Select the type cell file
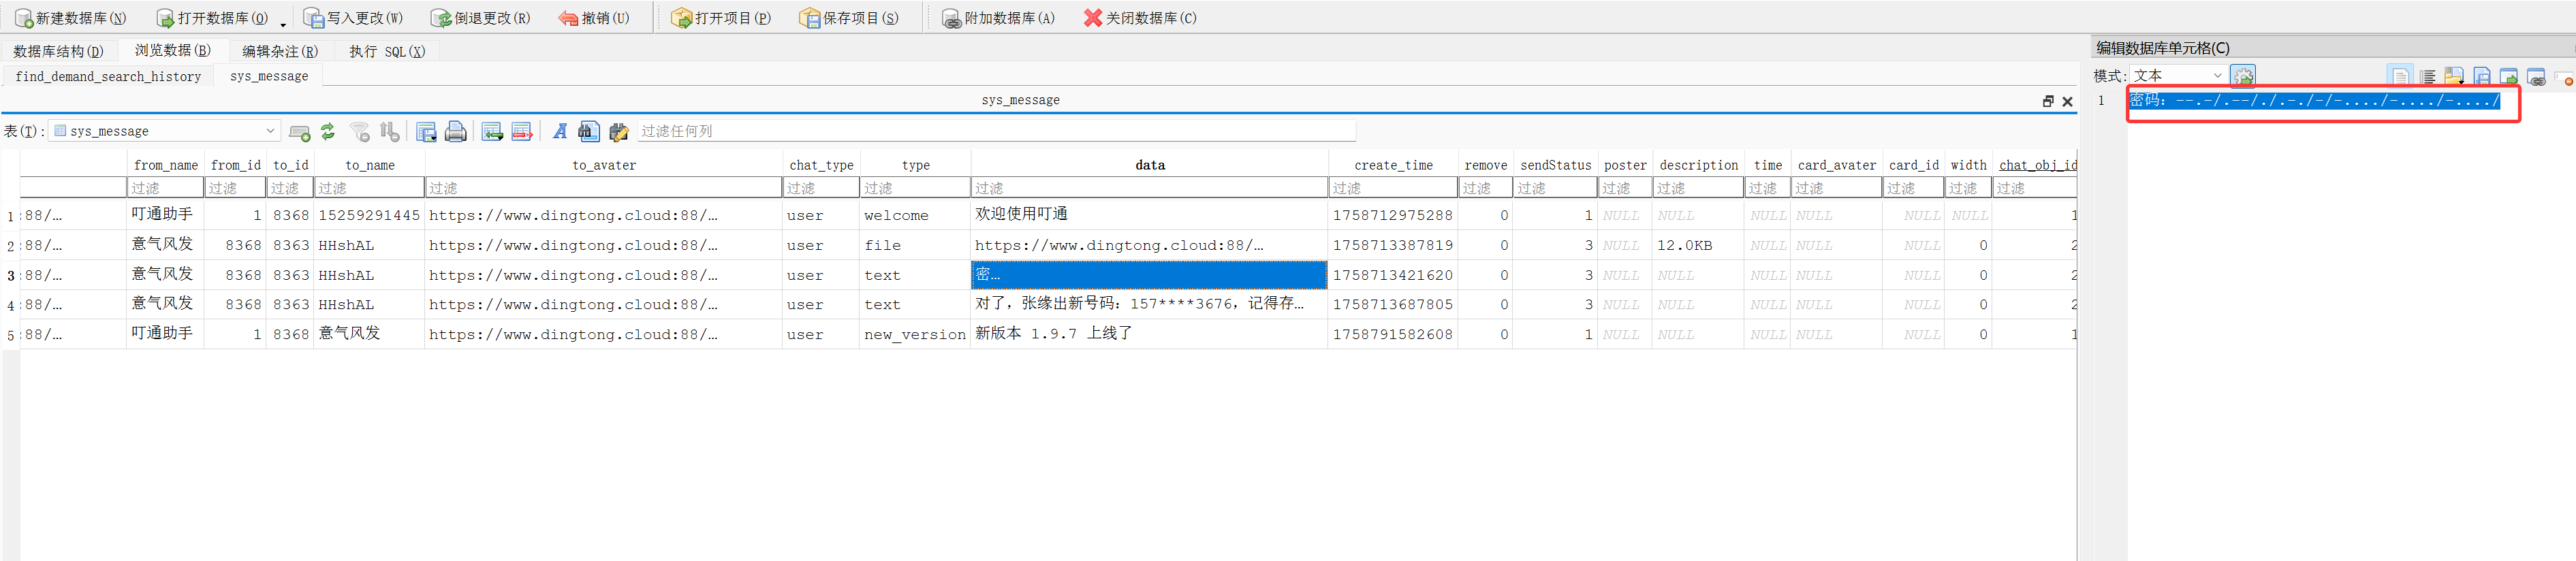The image size is (2576, 561). (915, 245)
